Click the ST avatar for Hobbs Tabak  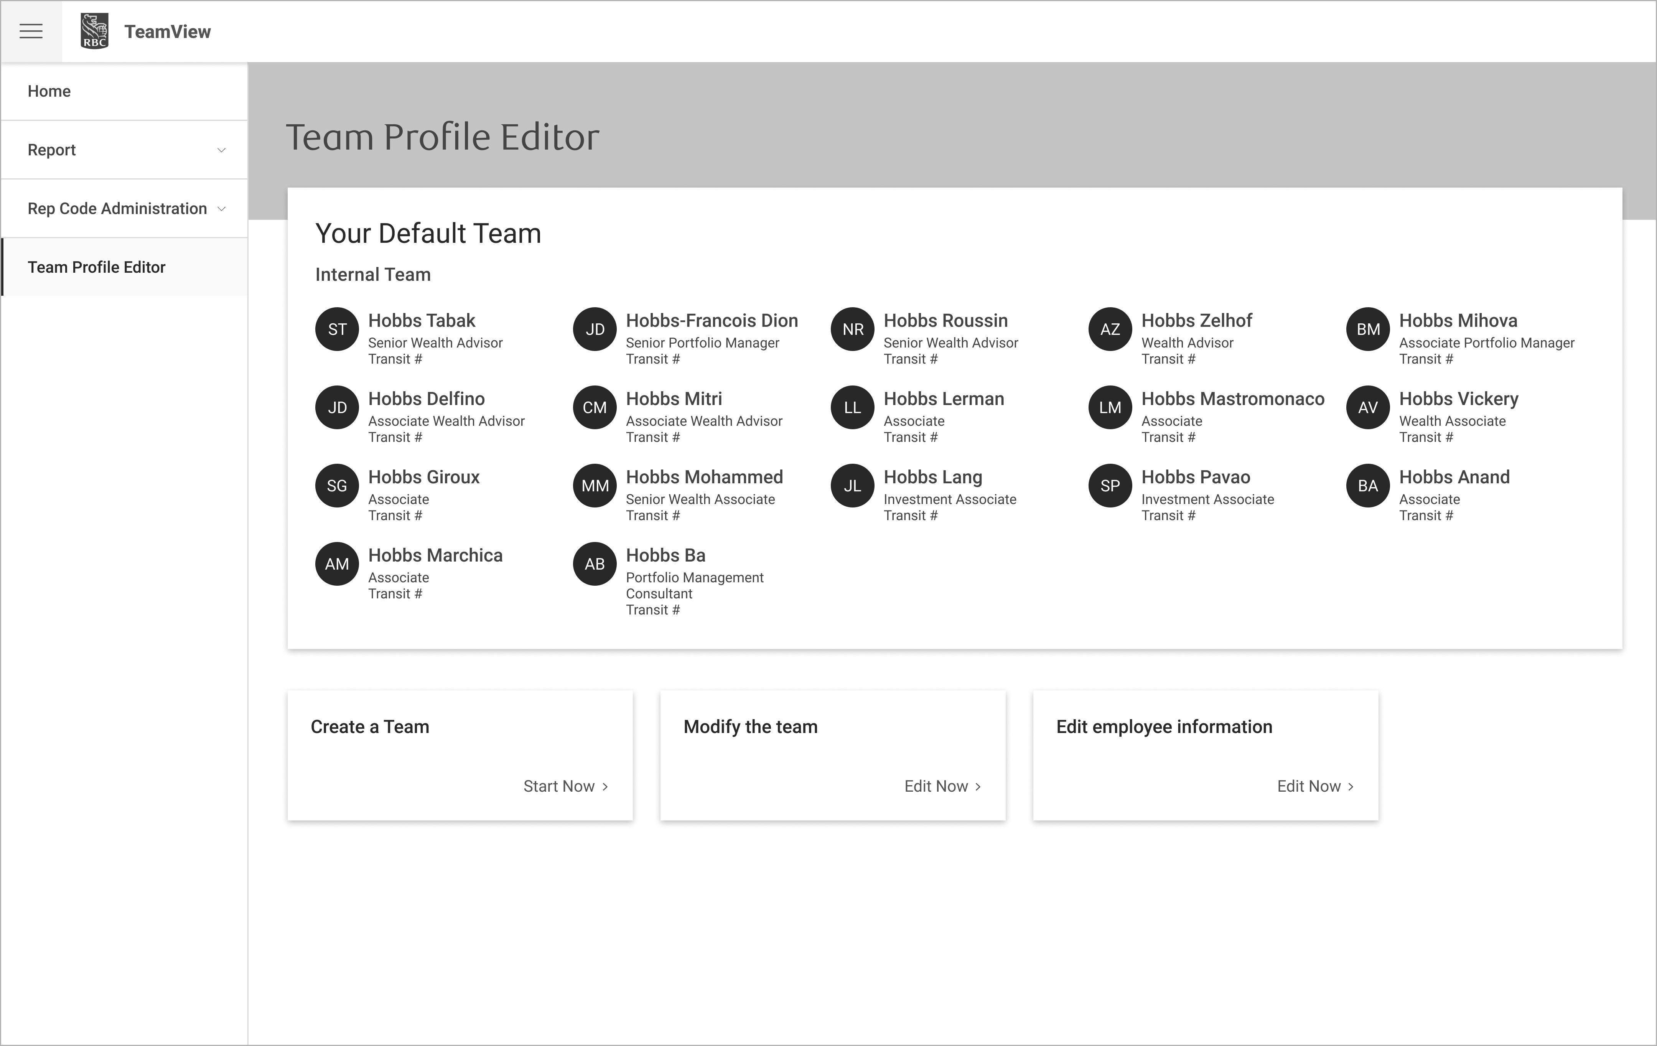click(336, 329)
